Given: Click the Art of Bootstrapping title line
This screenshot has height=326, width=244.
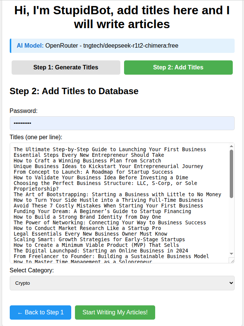Looking at the screenshot, I should 117,194.
